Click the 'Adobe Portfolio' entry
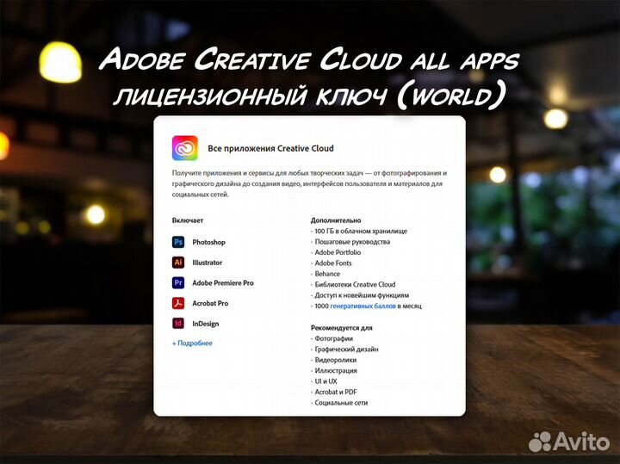 point(336,252)
